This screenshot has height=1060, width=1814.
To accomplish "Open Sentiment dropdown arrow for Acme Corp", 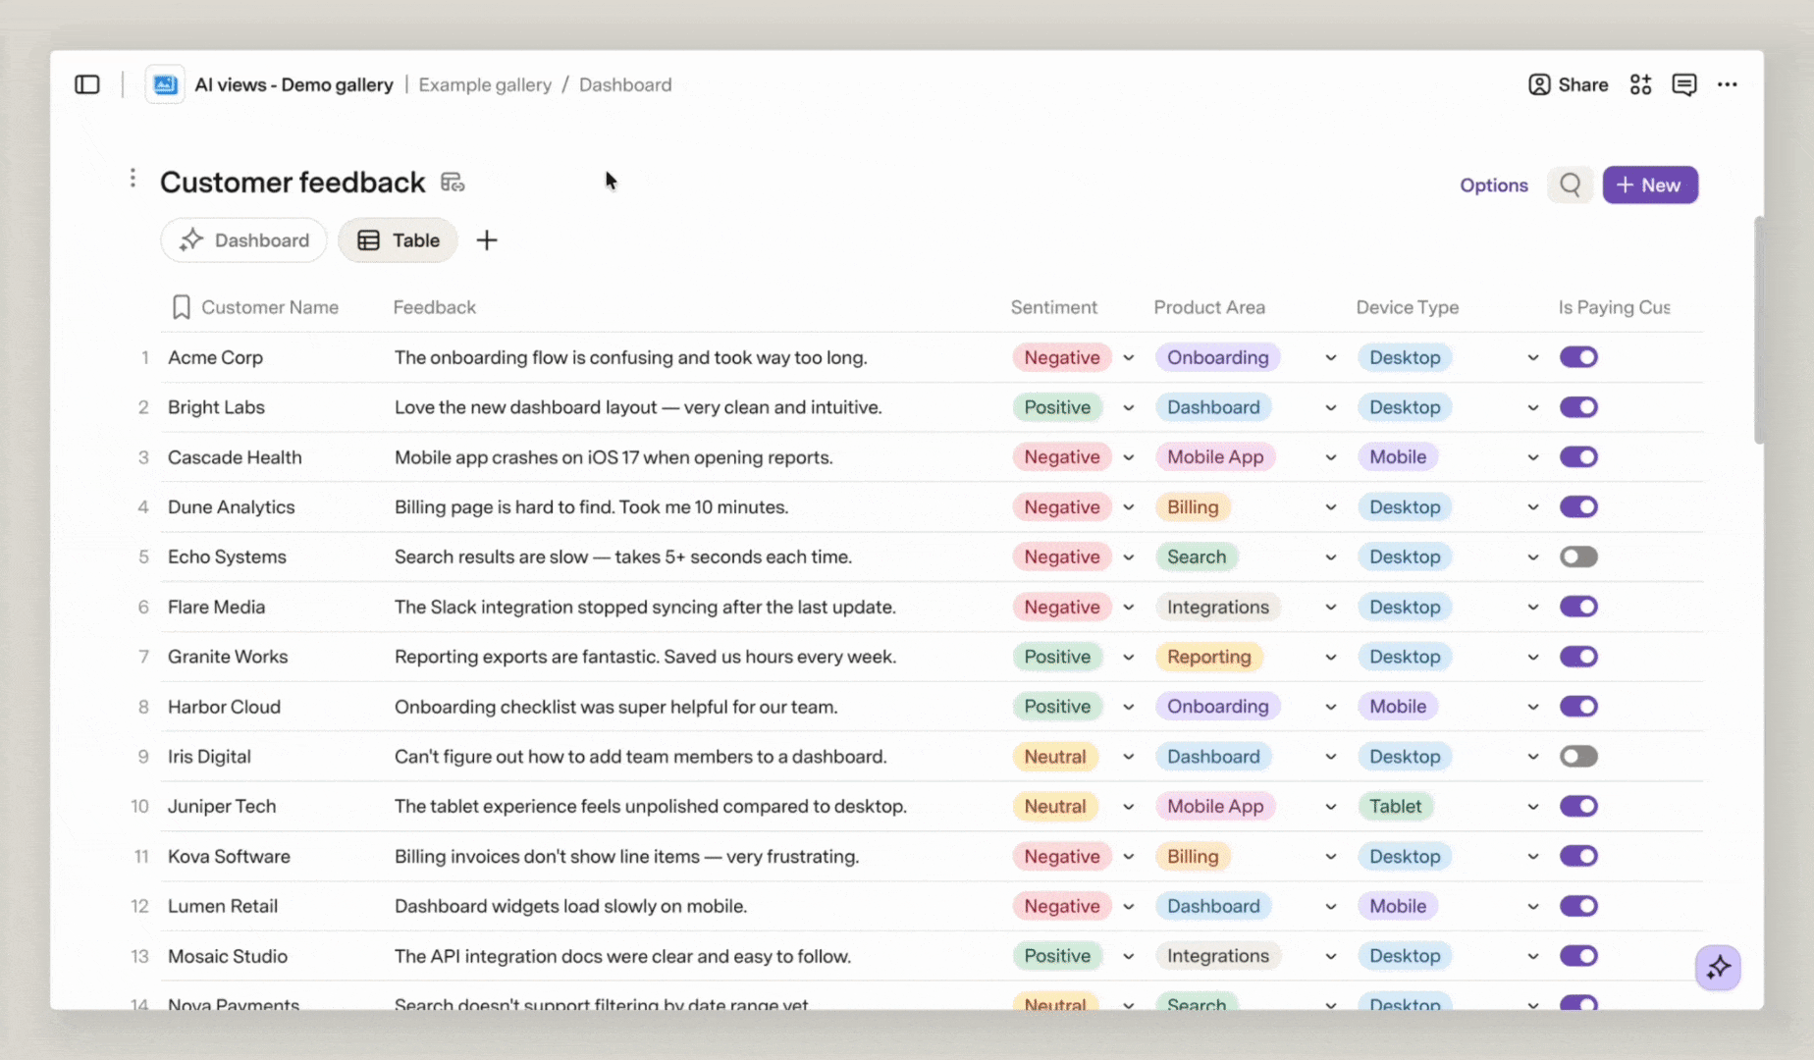I will click(x=1129, y=358).
